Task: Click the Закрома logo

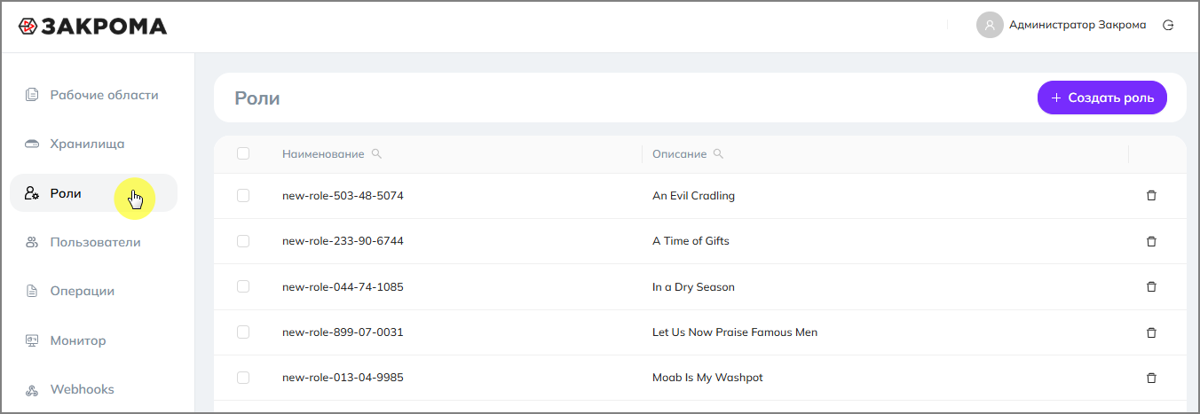Action: click(x=92, y=27)
